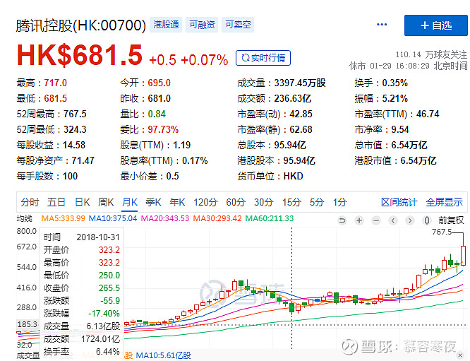Zoom in the K-line chart with plus icon
The image size is (470, 361).
pyautogui.click(x=359, y=221)
